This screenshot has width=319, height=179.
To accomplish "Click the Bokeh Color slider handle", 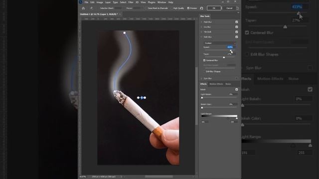I will (202, 107).
